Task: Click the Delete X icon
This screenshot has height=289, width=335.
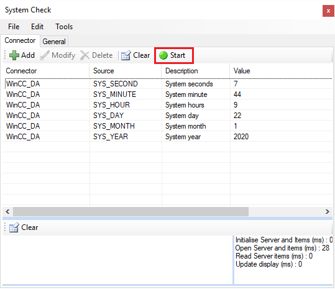Action: 85,55
